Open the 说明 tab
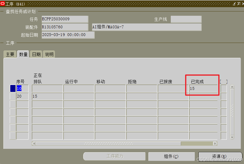 pyautogui.click(x=49, y=54)
